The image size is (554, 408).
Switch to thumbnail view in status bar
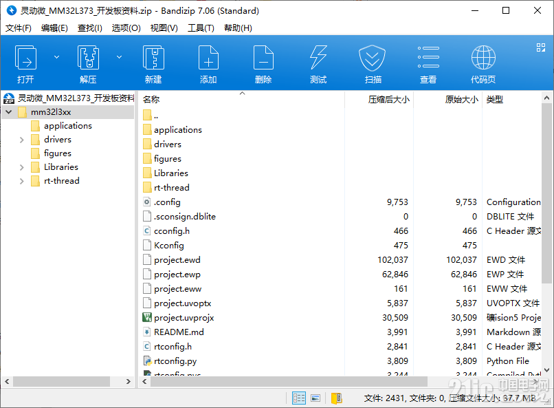click(315, 398)
